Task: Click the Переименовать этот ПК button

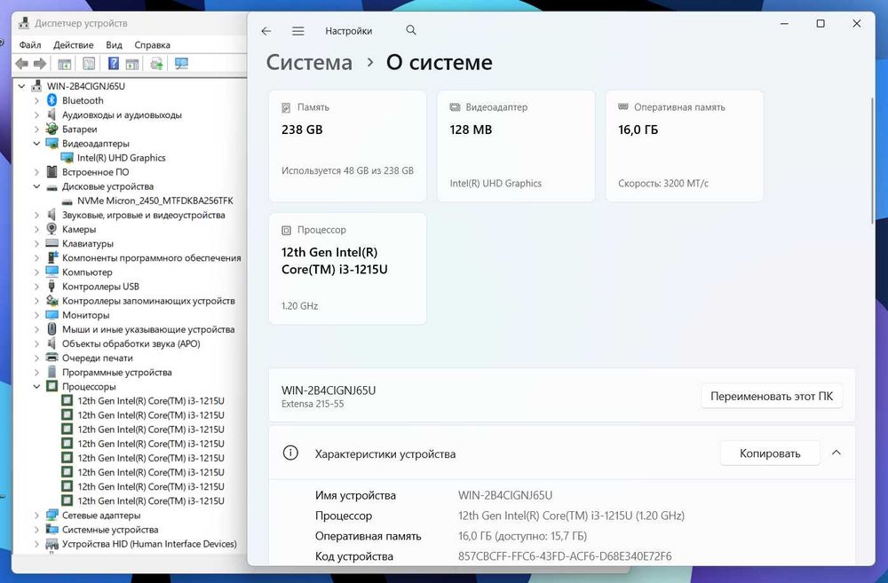Action: click(772, 397)
